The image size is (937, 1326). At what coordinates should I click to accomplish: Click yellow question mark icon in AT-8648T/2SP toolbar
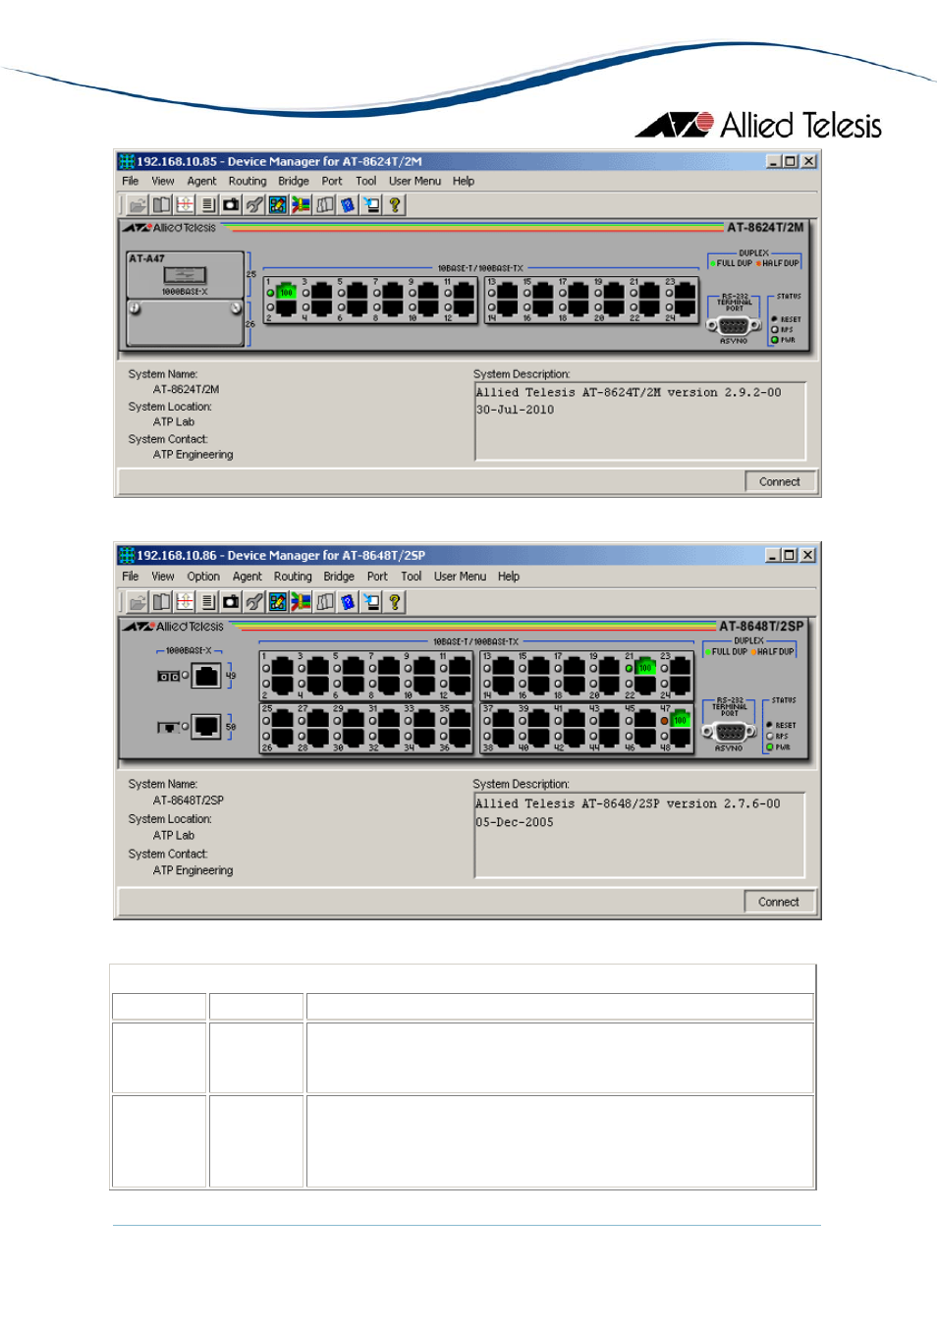[395, 601]
